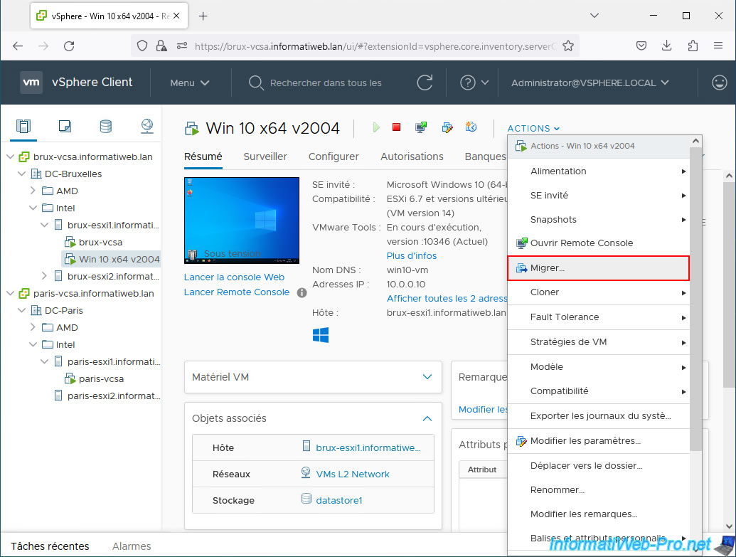Open the Storage inventory view icon
This screenshot has height=557, width=736.
coord(106,126)
